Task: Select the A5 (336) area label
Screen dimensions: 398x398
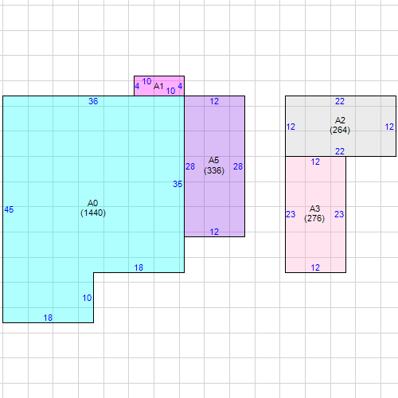Action: point(214,166)
